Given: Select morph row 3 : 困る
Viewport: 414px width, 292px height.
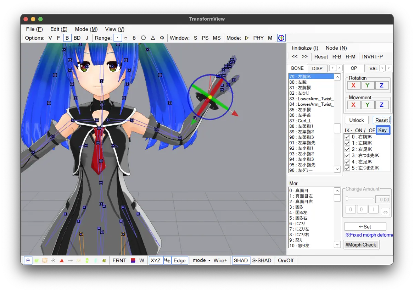Looking at the screenshot, I should click(x=311, y=207).
